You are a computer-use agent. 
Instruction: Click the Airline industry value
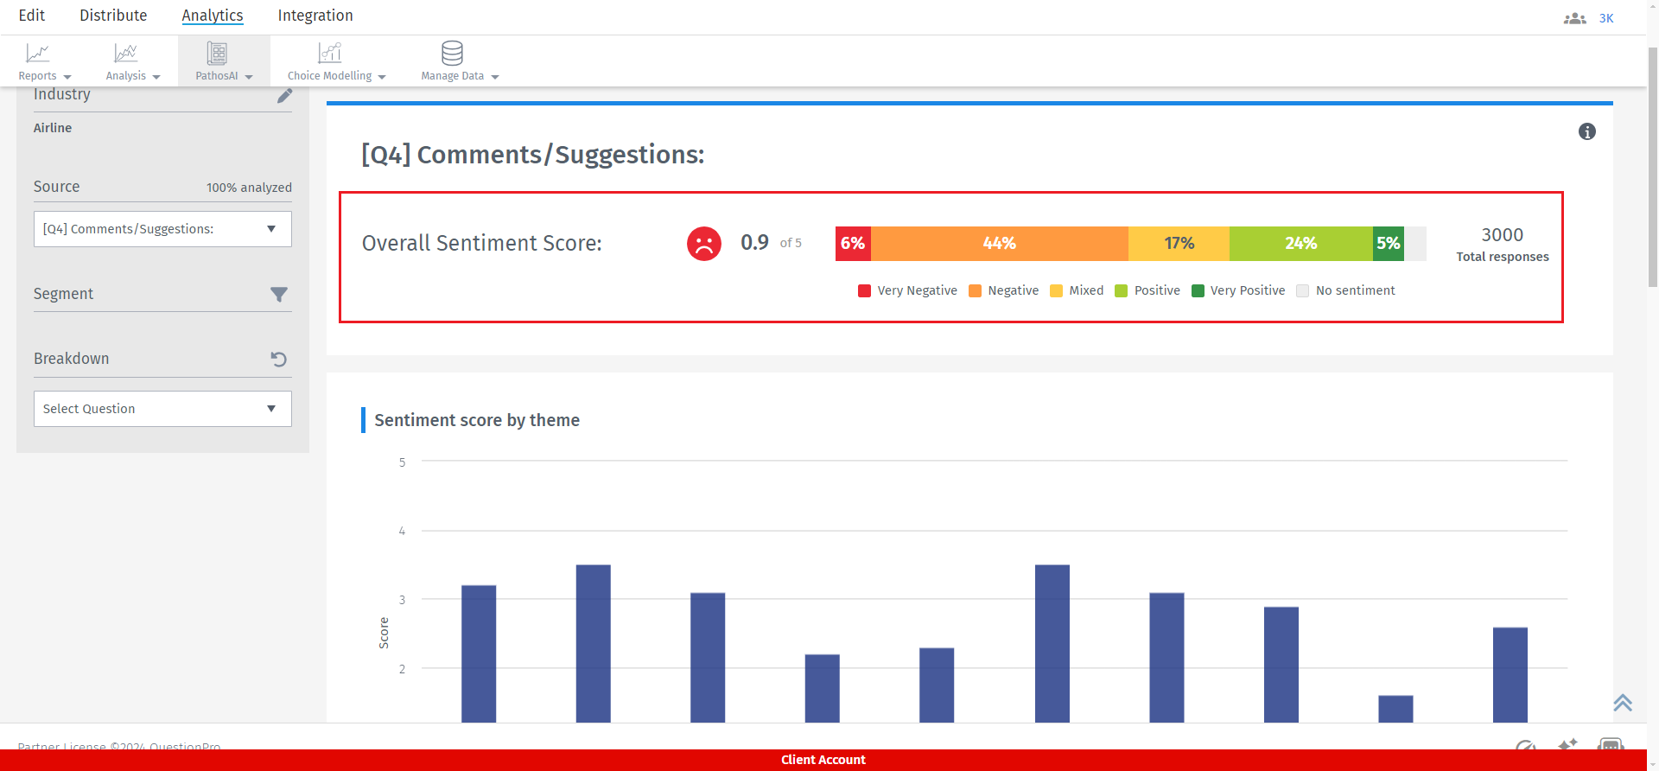click(53, 128)
